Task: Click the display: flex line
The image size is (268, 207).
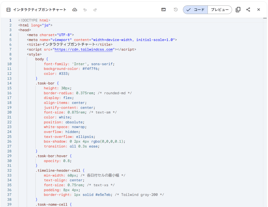Action: (59, 98)
